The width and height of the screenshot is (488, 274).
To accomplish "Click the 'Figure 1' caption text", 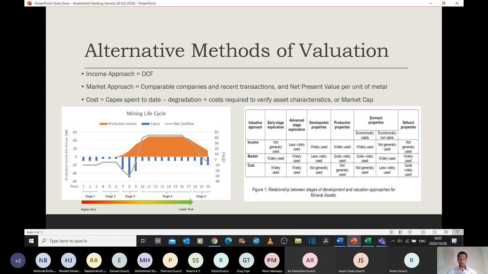I will coord(323,192).
